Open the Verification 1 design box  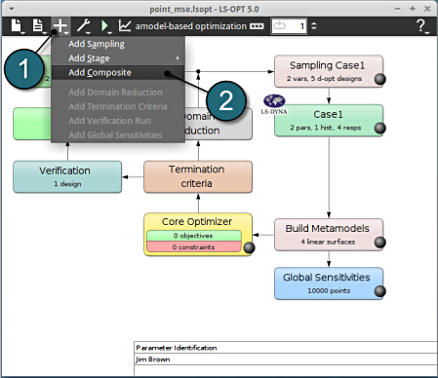[x=67, y=176]
